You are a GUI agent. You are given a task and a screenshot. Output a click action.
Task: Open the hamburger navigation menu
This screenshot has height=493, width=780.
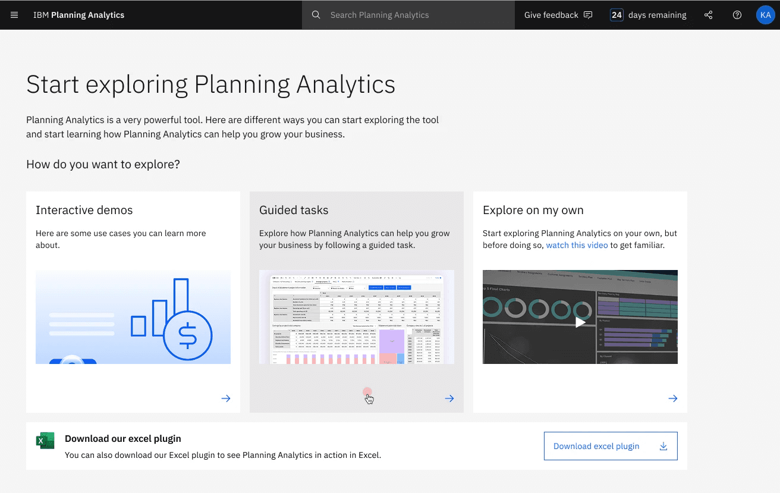coord(14,15)
